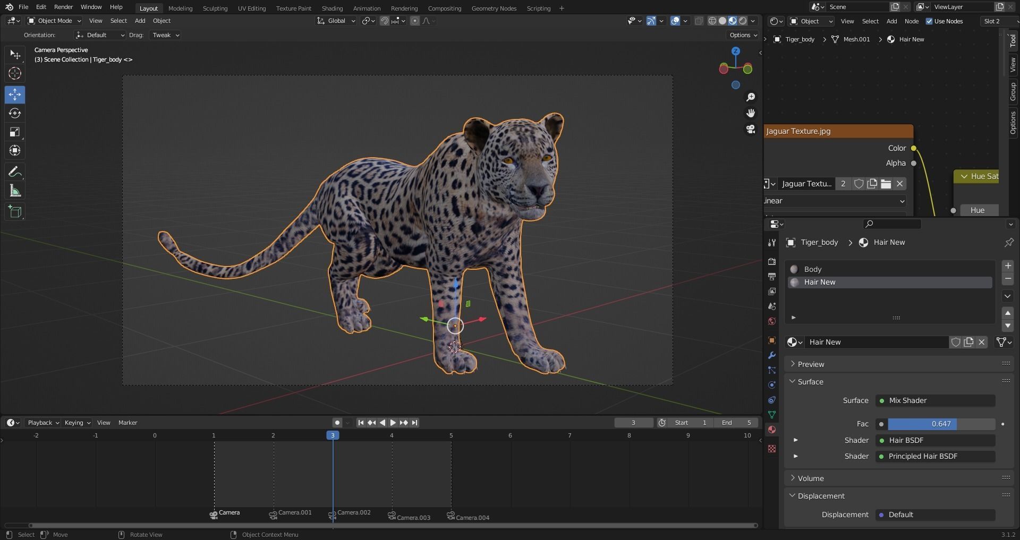The width and height of the screenshot is (1020, 540).
Task: Open the Render properties tab
Action: point(772,262)
